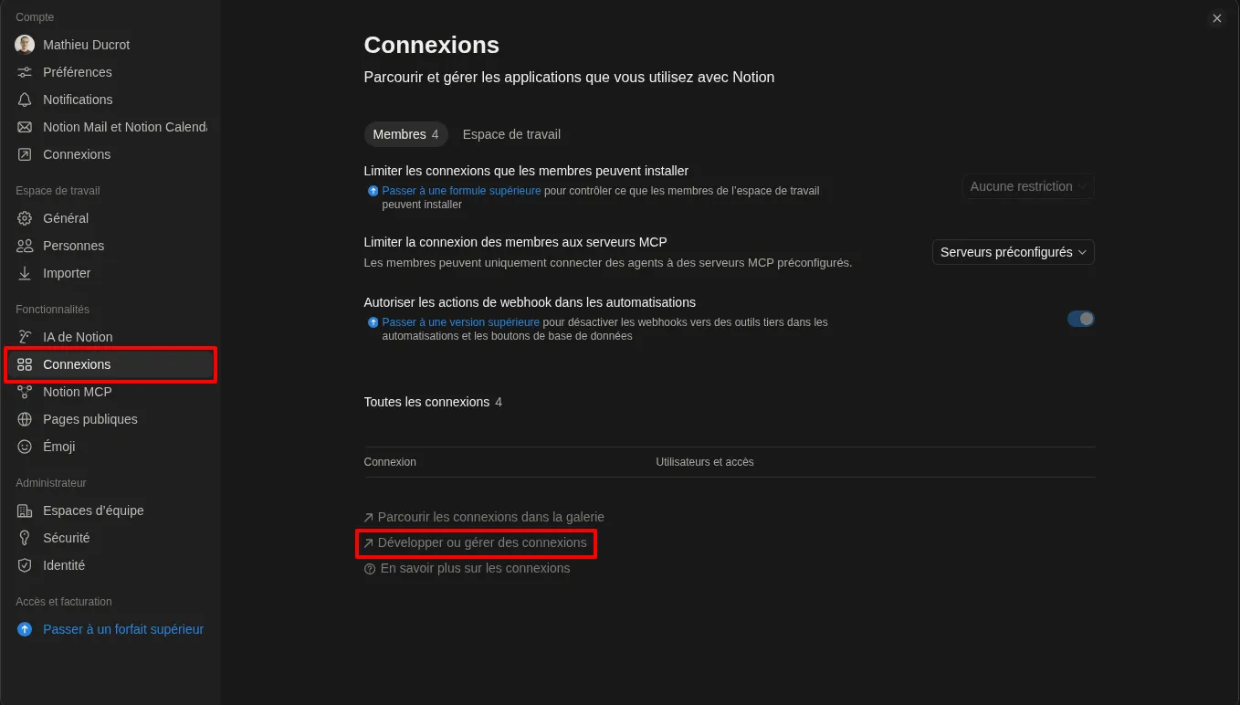Click the Notifications bell icon
The height and width of the screenshot is (705, 1240).
click(25, 100)
